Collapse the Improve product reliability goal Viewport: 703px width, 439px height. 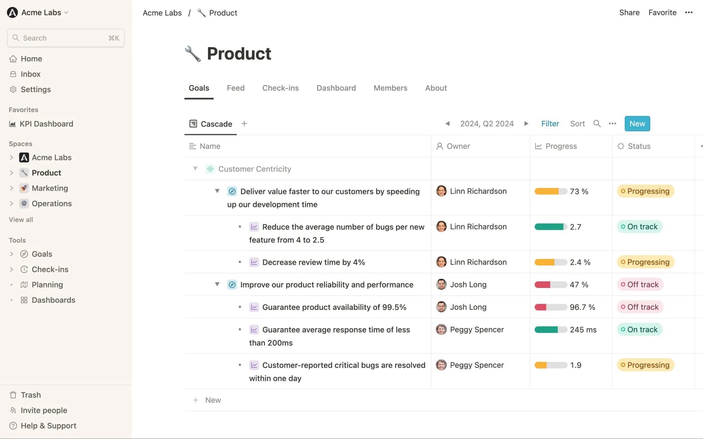click(217, 284)
